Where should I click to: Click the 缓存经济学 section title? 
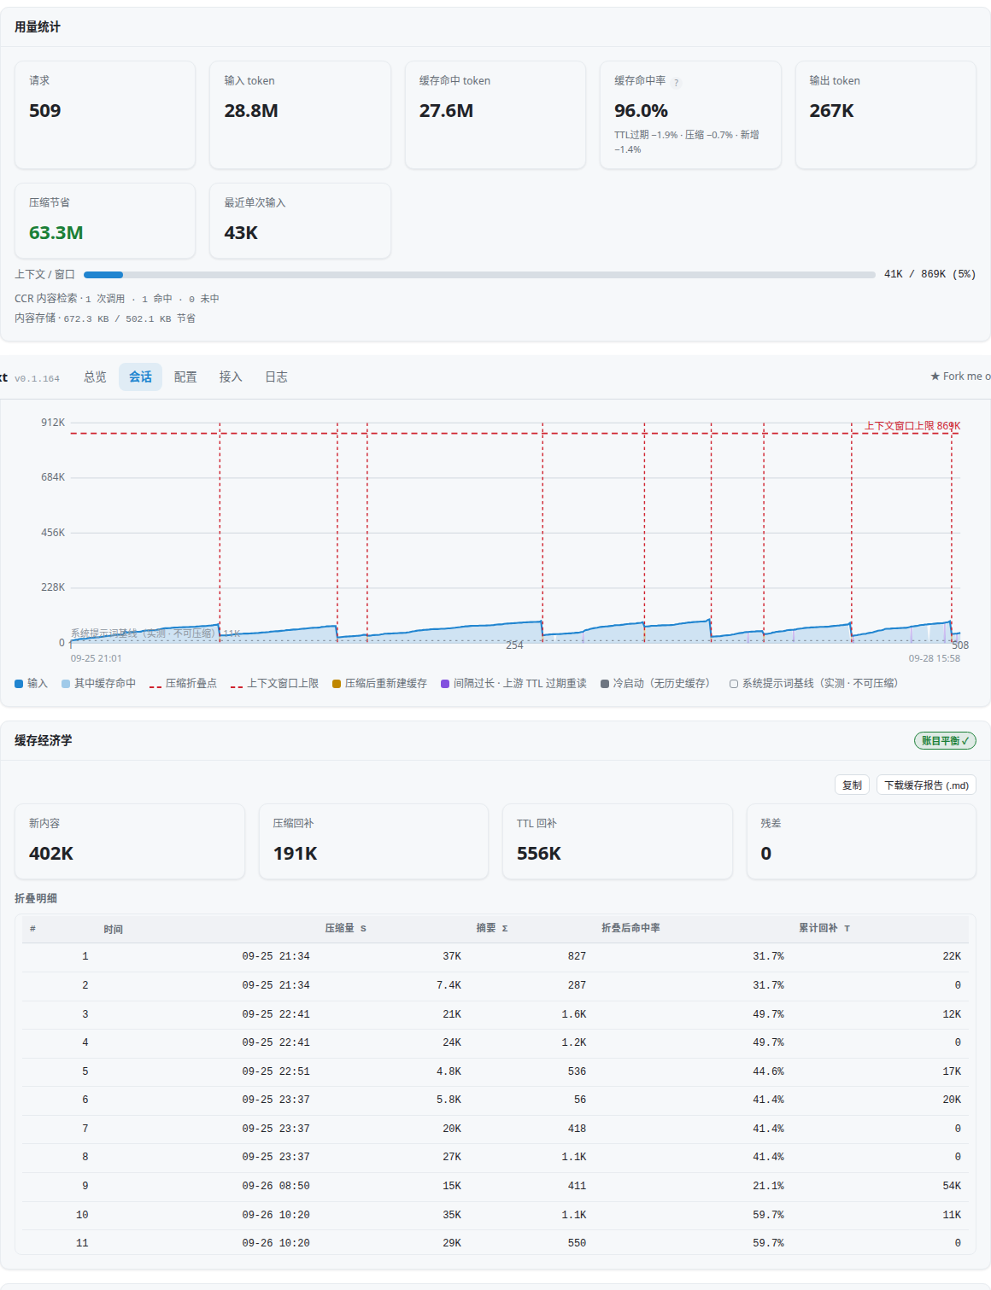tap(44, 740)
